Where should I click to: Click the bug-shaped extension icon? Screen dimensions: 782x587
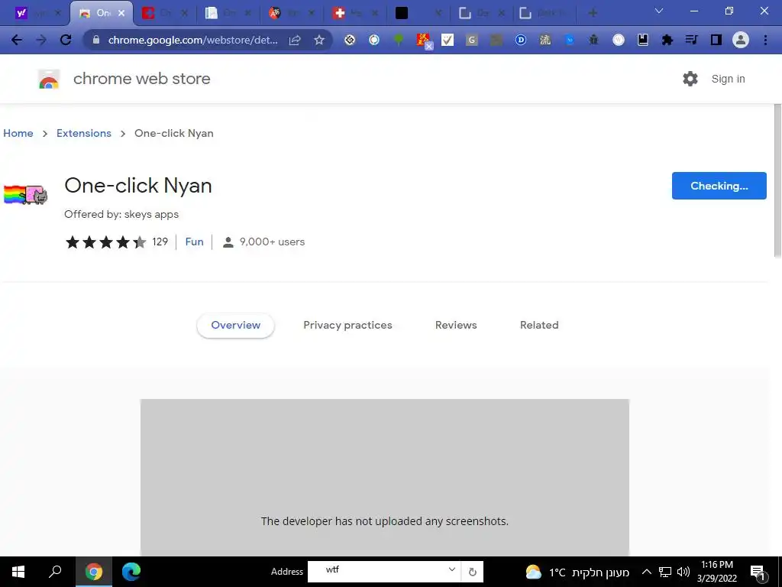coord(593,40)
